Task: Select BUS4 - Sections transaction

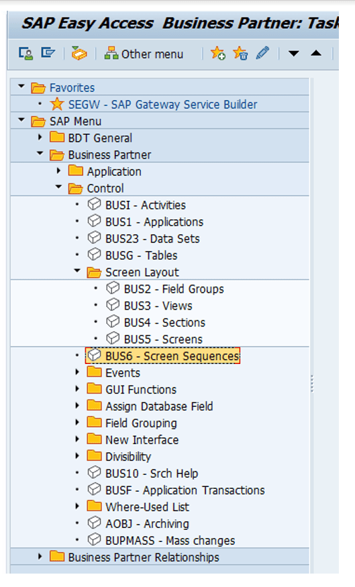Action: click(164, 322)
